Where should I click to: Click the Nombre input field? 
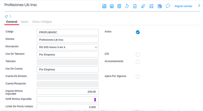(67, 40)
